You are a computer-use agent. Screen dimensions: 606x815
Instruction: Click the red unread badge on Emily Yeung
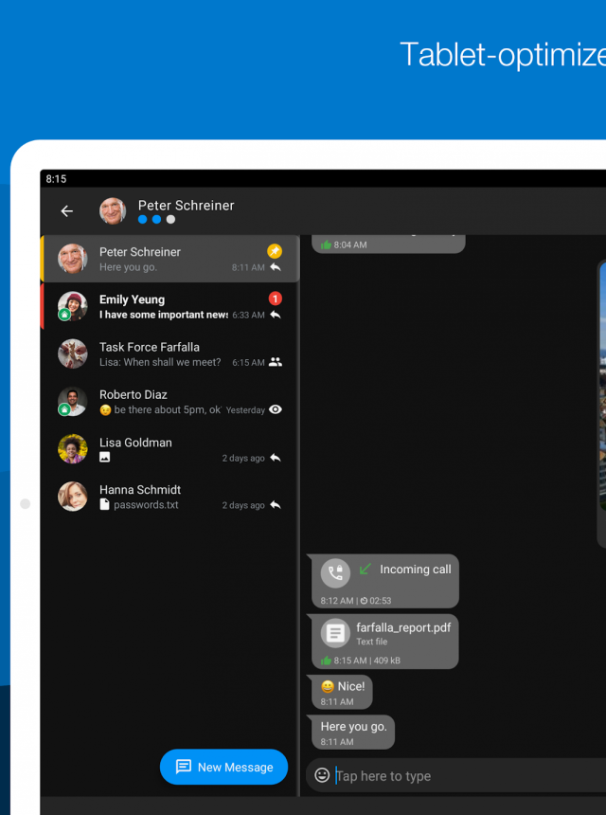click(276, 299)
